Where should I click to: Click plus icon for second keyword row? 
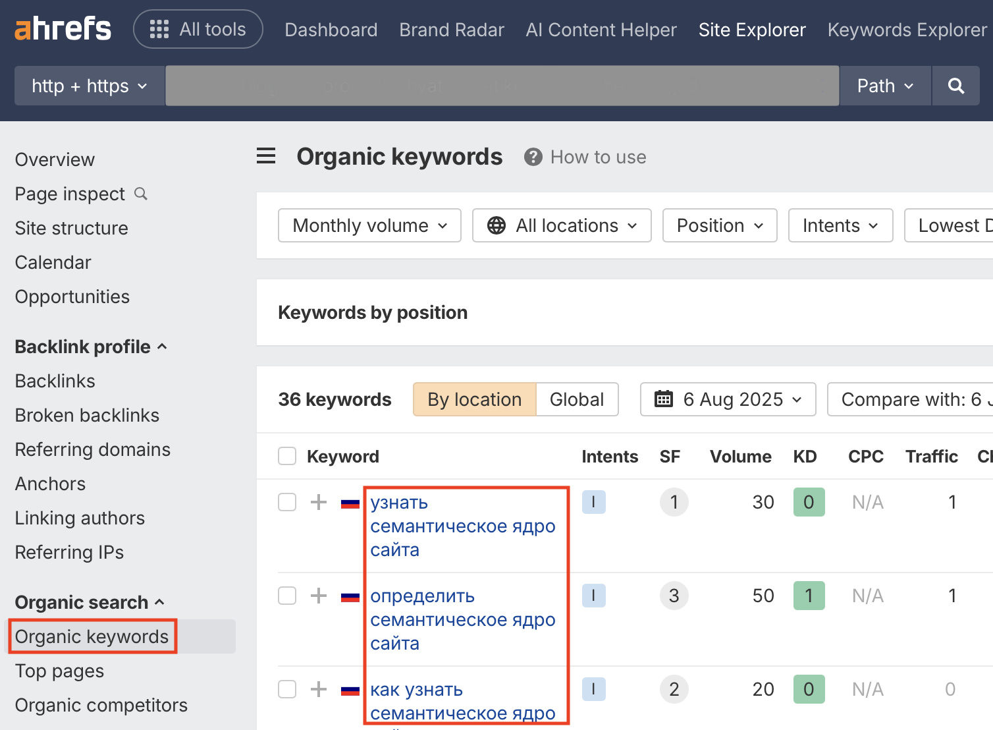pyautogui.click(x=319, y=596)
